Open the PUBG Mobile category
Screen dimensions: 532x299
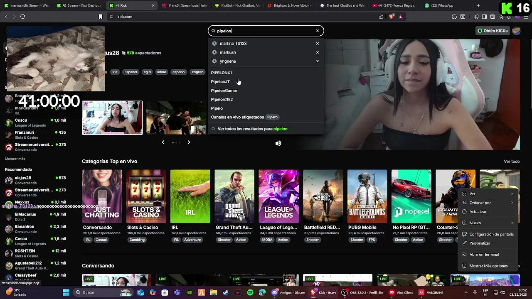[x=367, y=196]
